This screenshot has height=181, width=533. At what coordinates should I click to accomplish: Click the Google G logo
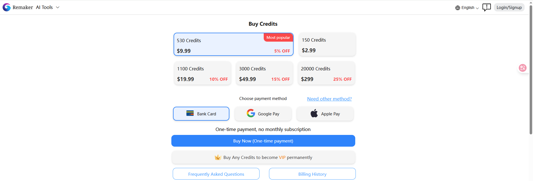tap(251, 113)
